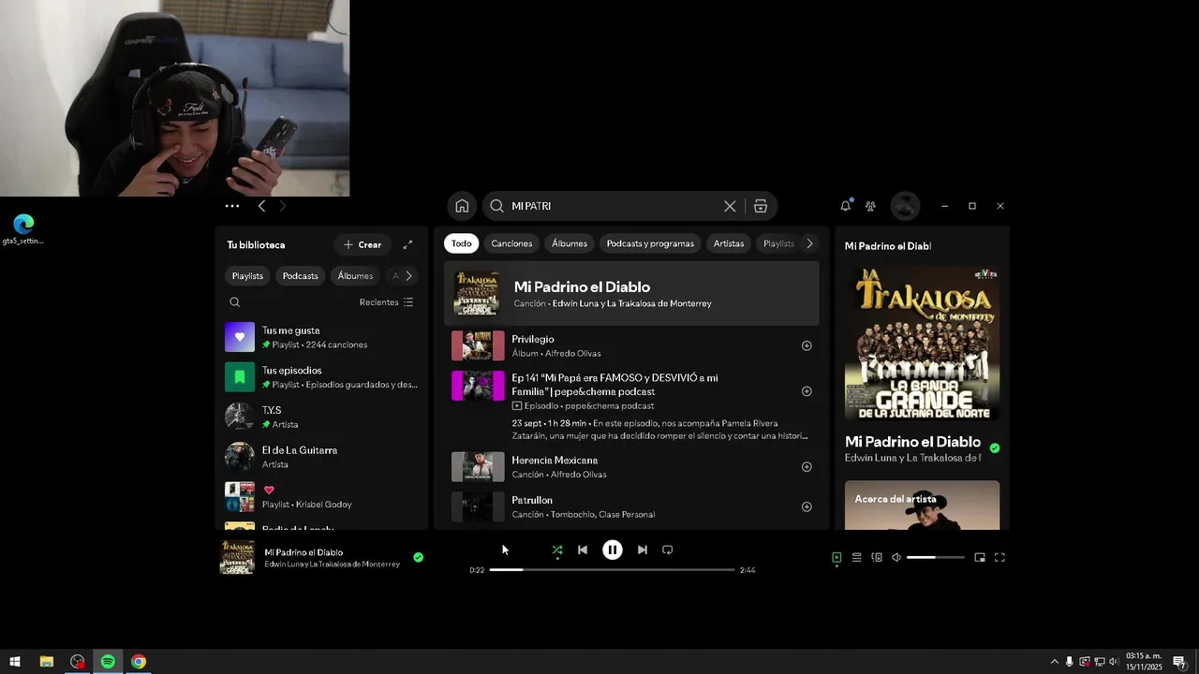Open Spotify from the Windows taskbar
1199x674 pixels.
108,662
